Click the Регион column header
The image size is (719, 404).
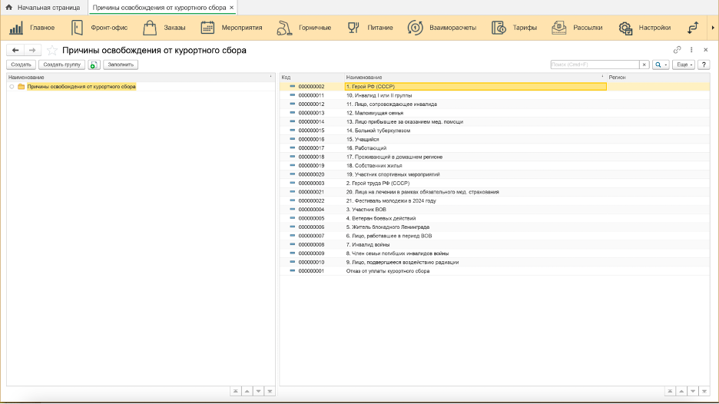(x=658, y=78)
